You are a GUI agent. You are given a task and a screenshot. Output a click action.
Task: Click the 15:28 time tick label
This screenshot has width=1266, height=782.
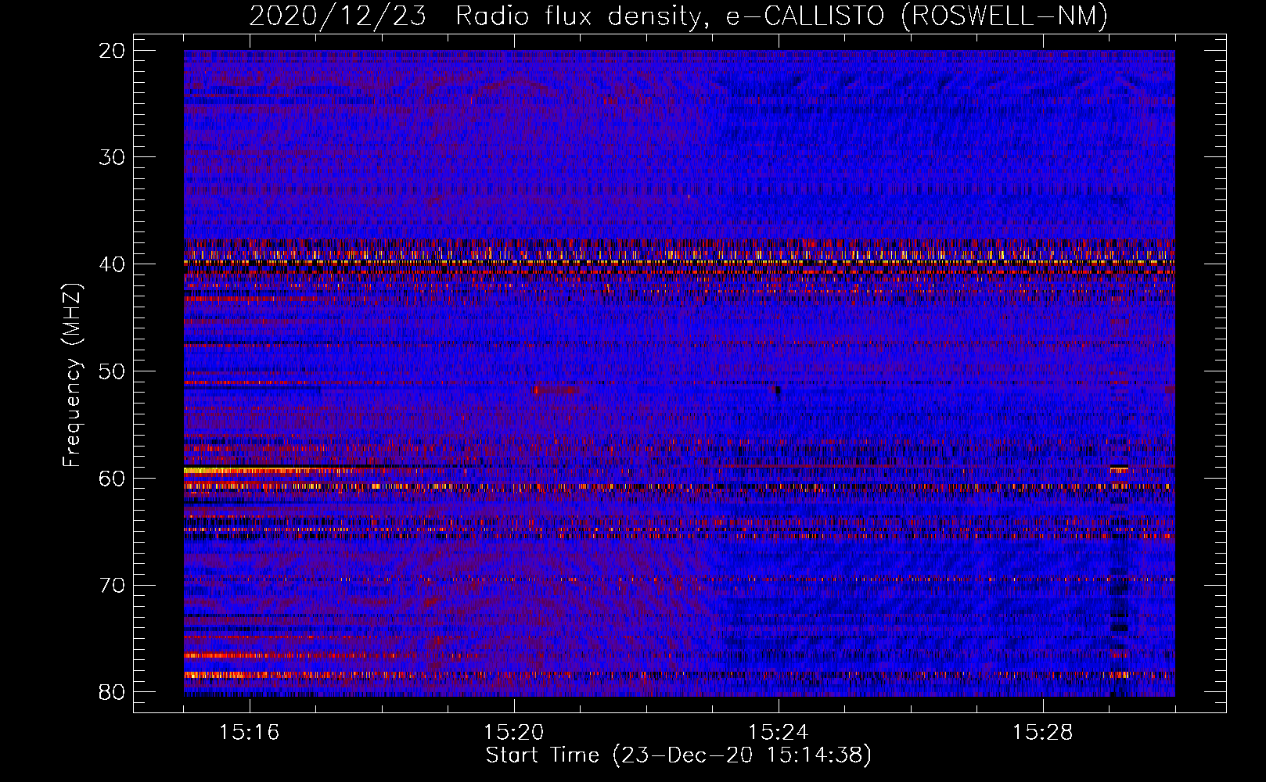(x=1043, y=733)
